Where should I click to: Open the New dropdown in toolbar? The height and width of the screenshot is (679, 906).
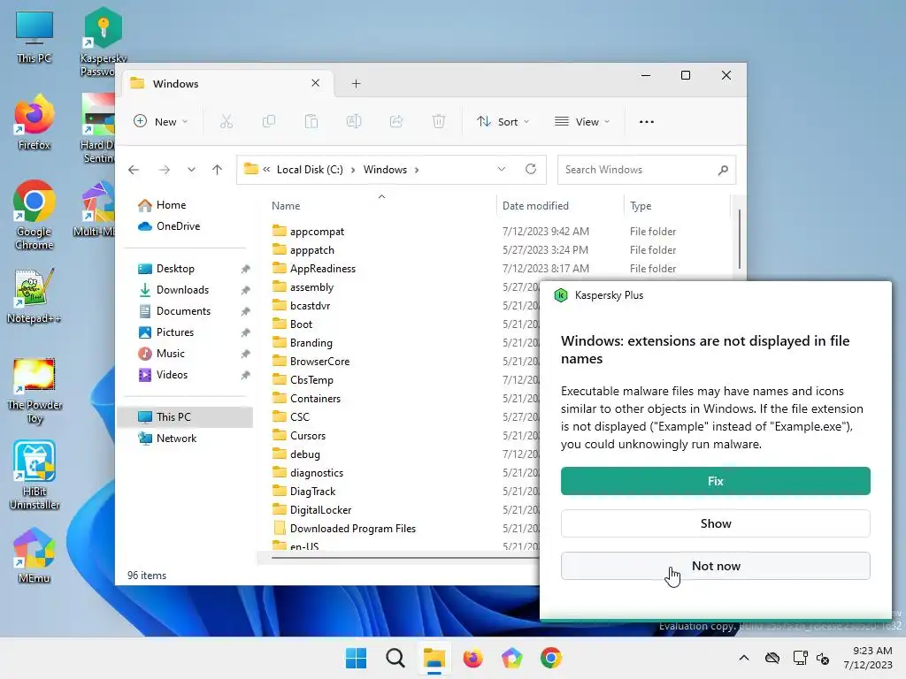coord(161,121)
